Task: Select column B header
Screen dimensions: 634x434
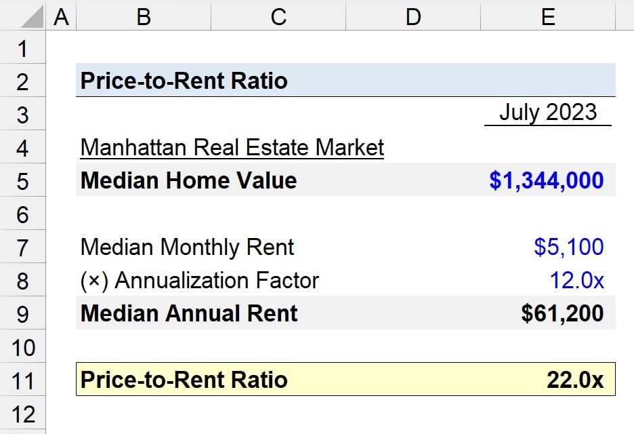Action: pyautogui.click(x=144, y=15)
